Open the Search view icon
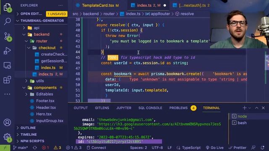The width and height of the screenshot is (269, 151). coord(7,21)
